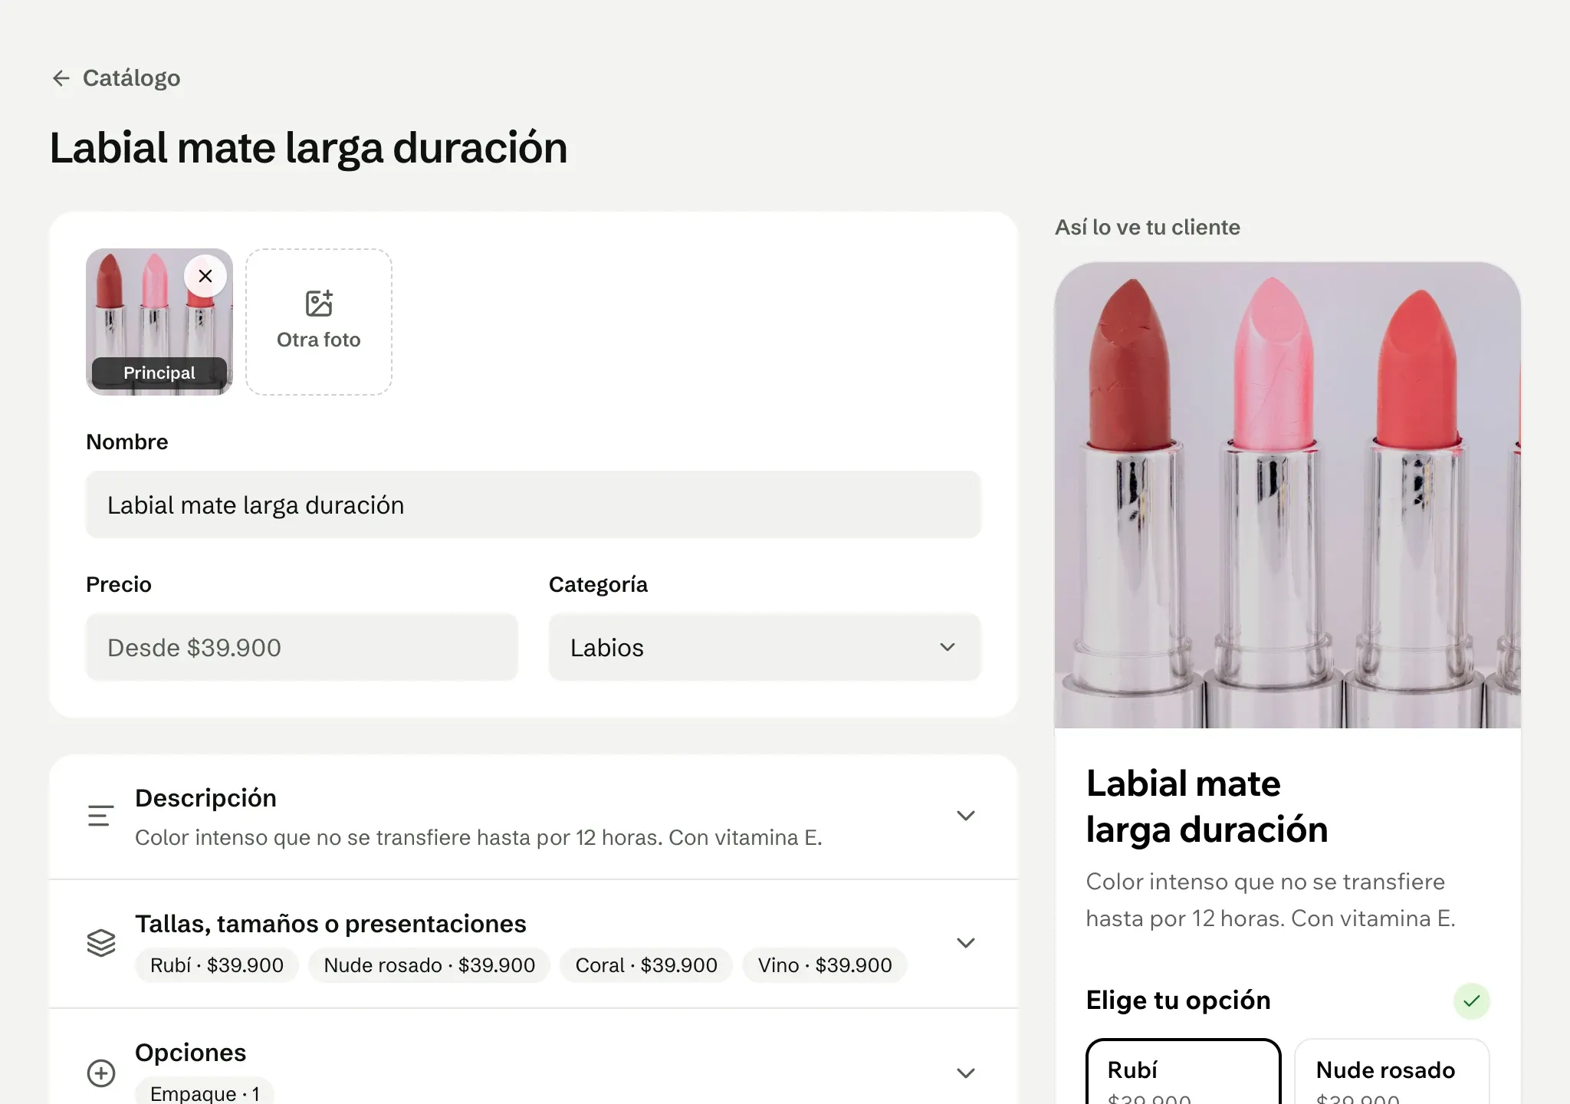Click the Vino · $39.900 chip
This screenshot has height=1104, width=1570.
pyautogui.click(x=825, y=965)
